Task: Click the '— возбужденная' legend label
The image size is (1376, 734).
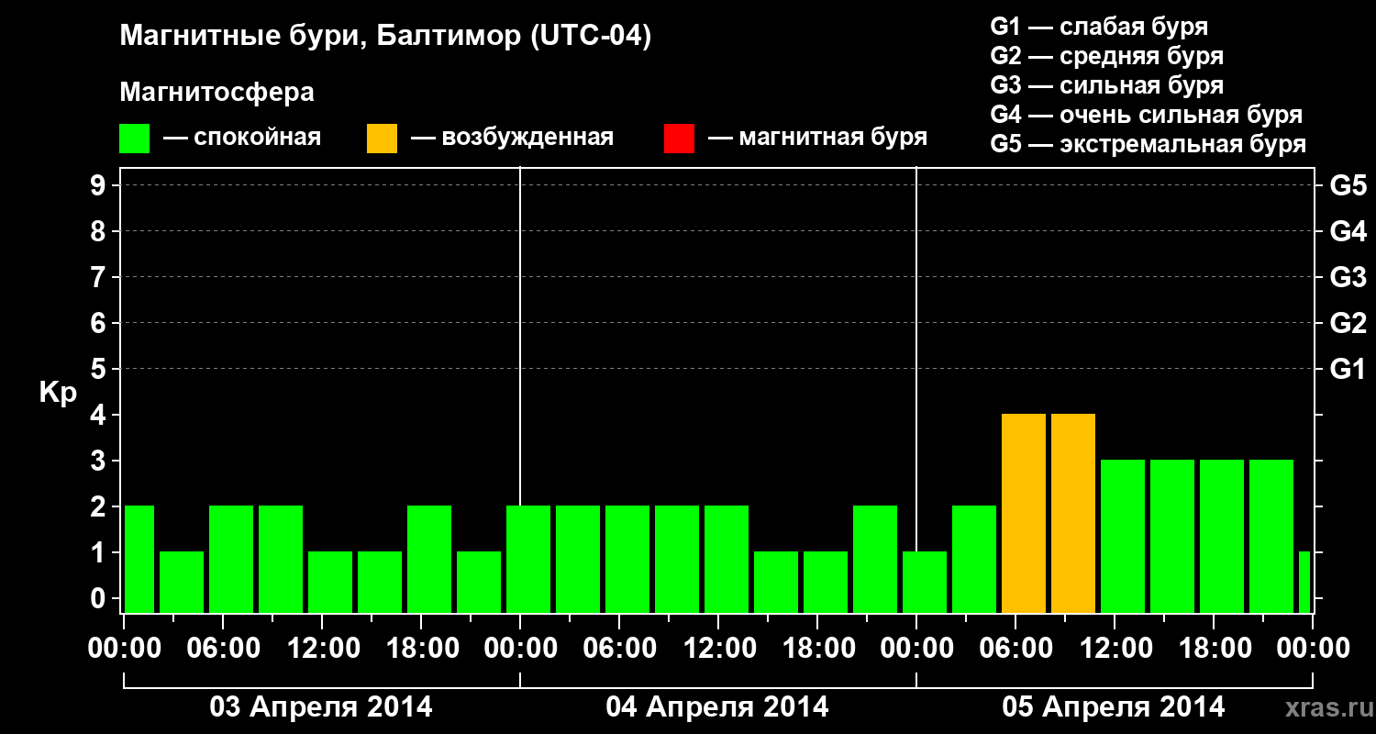Action: [512, 138]
